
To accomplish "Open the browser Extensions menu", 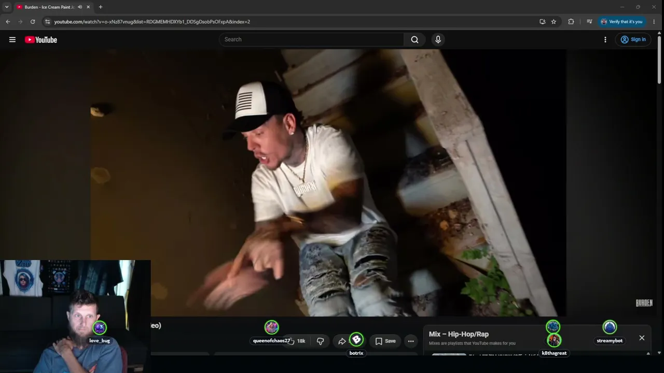I will (571, 22).
